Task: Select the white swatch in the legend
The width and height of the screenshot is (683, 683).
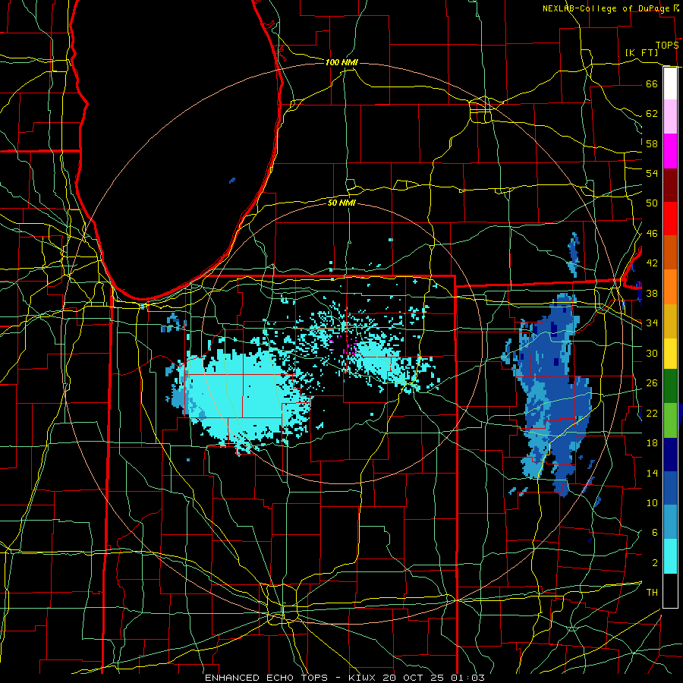Action: point(670,83)
